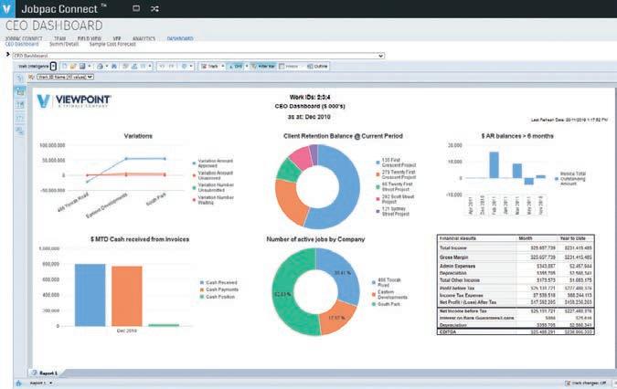Click the Admin Expenses row label
The width and height of the screenshot is (617, 389).
(x=457, y=266)
